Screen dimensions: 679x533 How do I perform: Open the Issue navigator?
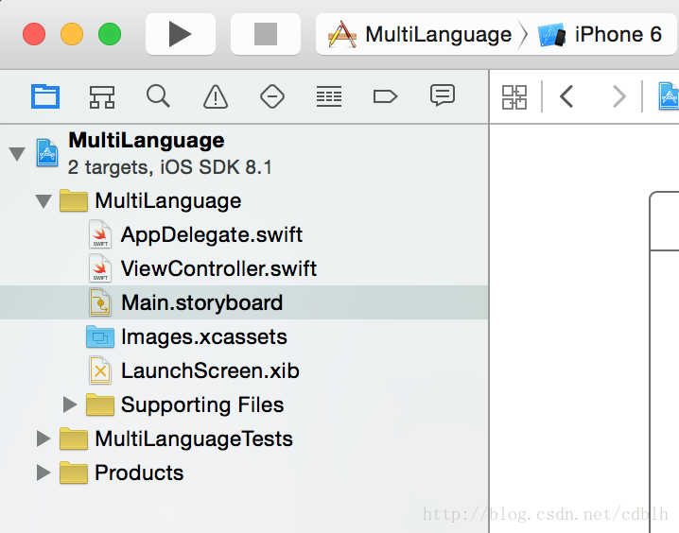click(x=216, y=96)
